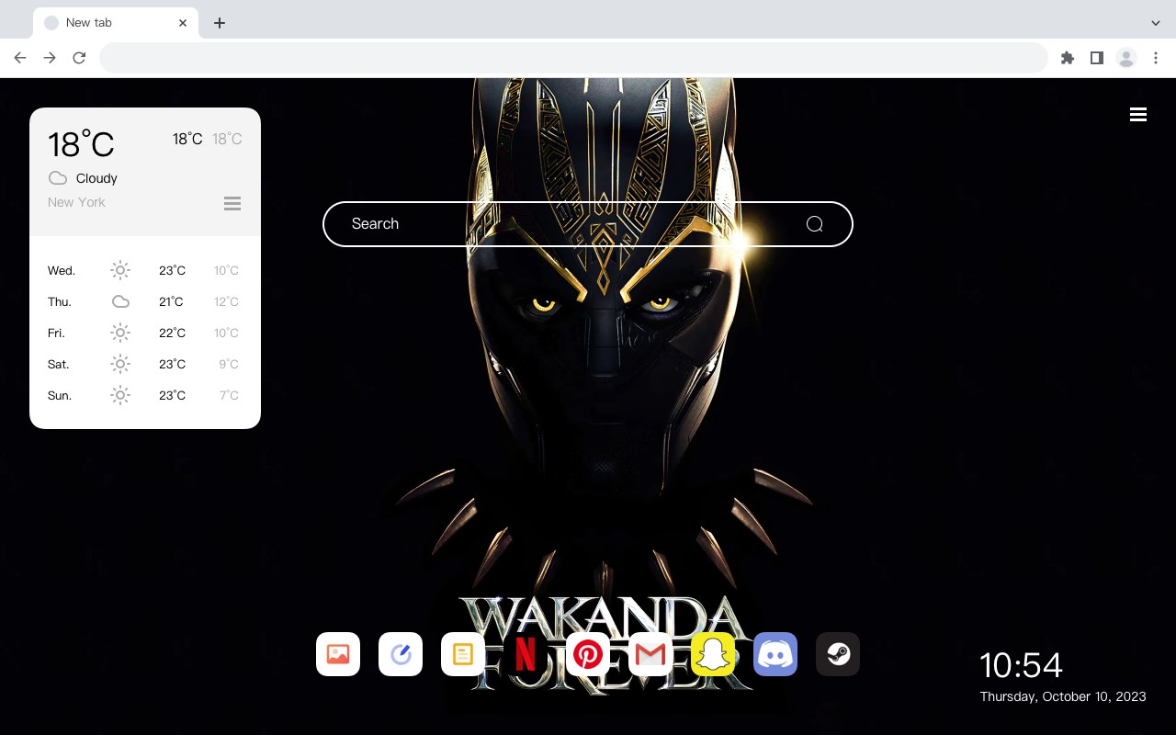Click Sunday's low of 7°C
This screenshot has width=1176, height=735.
[229, 395]
